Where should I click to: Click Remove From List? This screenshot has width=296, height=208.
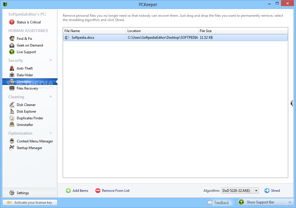coord(116,191)
